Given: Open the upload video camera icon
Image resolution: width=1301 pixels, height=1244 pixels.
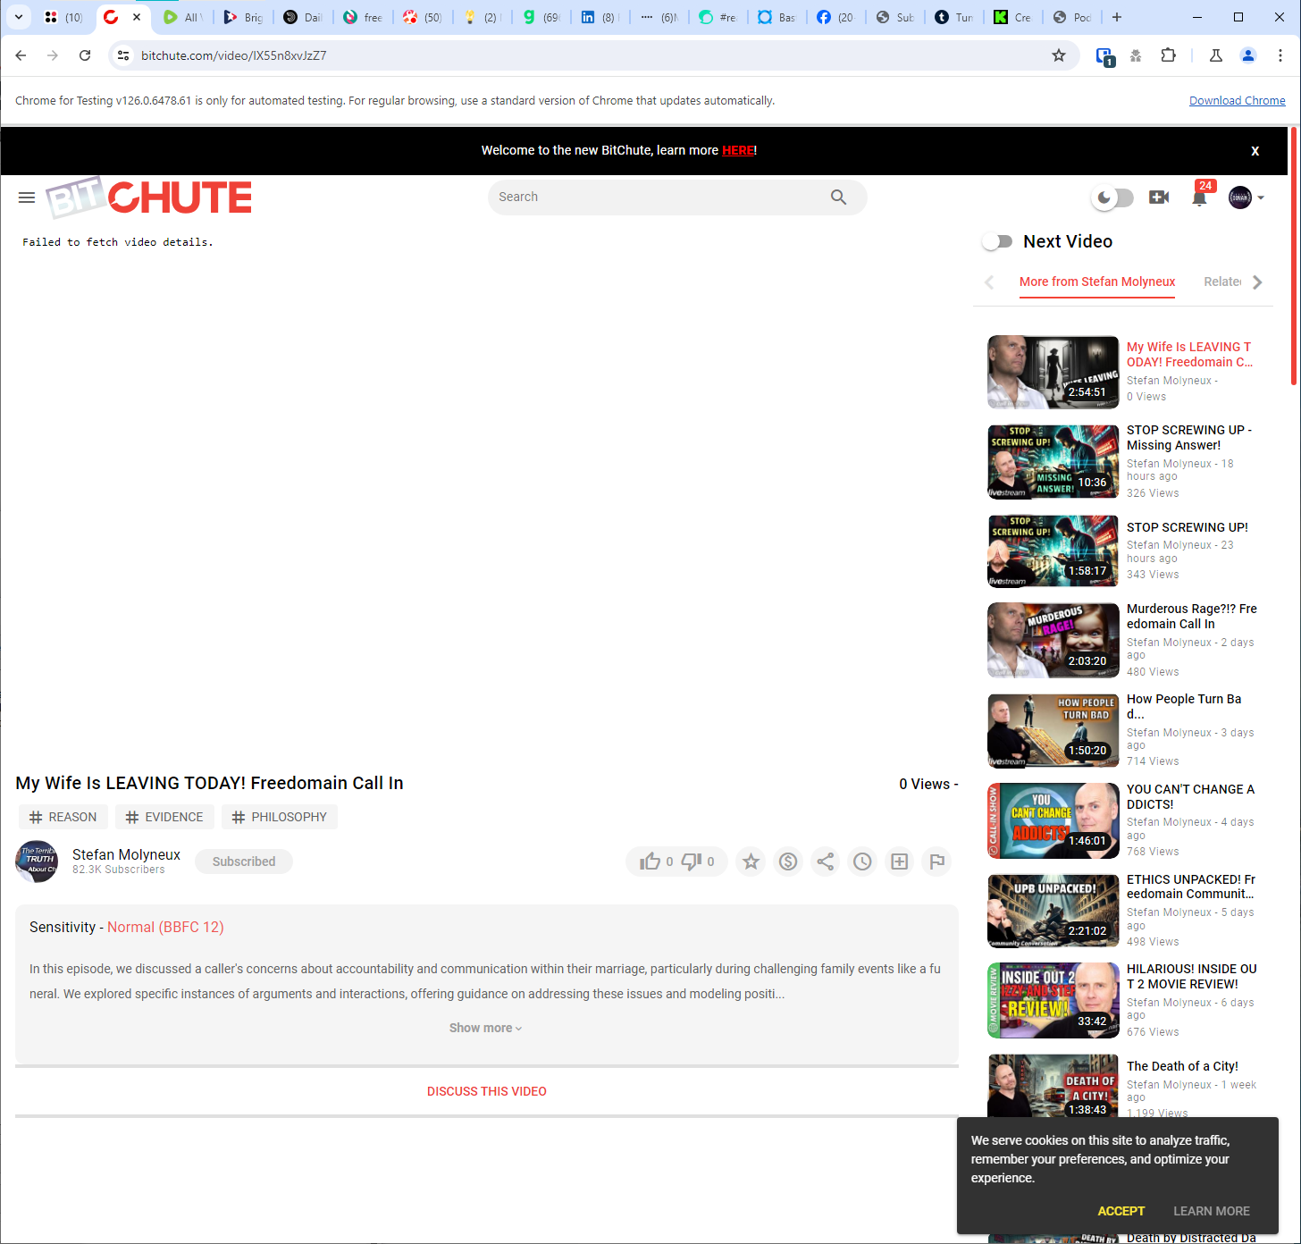Looking at the screenshot, I should pyautogui.click(x=1159, y=198).
